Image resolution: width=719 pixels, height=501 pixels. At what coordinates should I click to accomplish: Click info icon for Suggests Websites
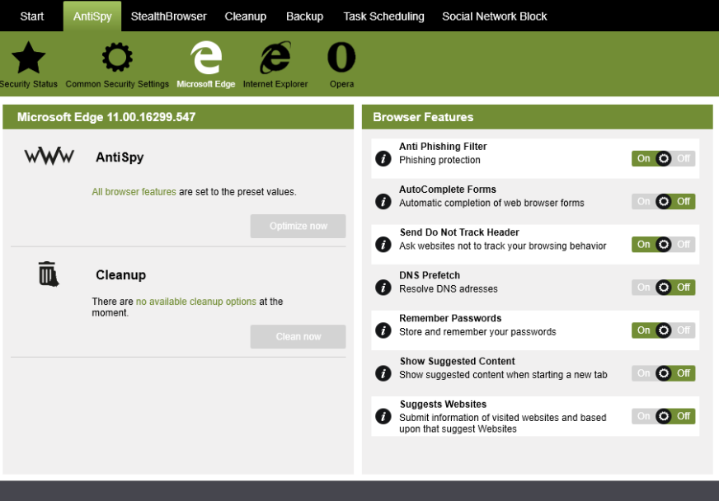click(x=383, y=416)
